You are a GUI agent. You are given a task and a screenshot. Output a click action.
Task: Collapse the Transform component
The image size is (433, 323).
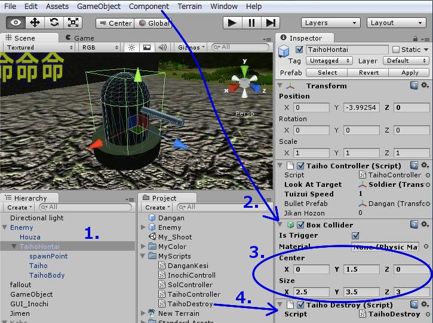tap(280, 85)
